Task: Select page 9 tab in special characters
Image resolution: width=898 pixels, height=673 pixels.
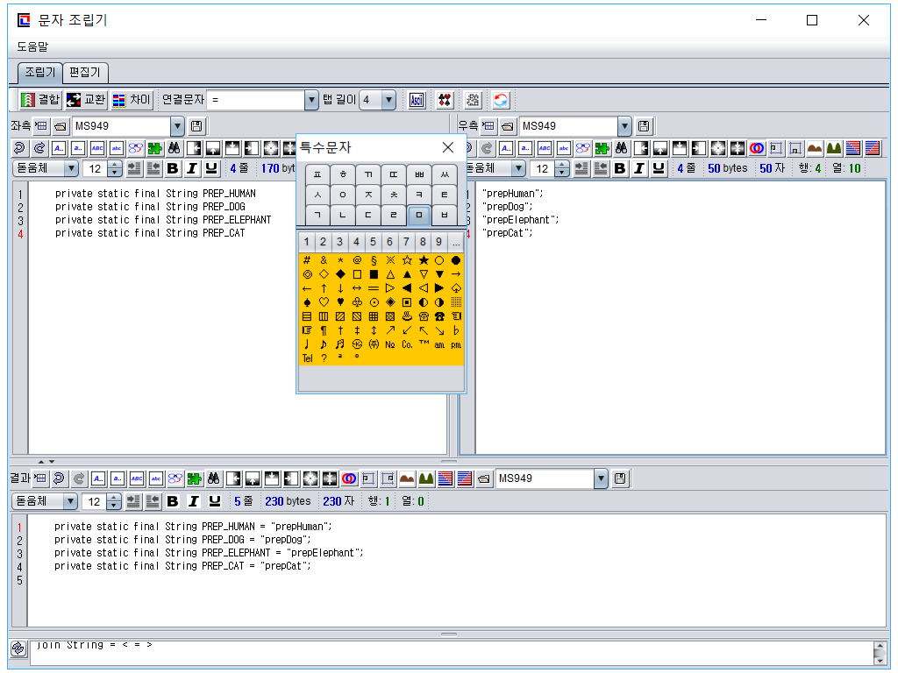Action: 438,242
